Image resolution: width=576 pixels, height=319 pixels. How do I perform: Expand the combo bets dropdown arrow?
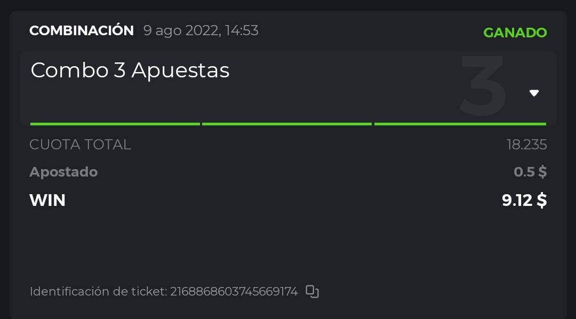click(534, 93)
